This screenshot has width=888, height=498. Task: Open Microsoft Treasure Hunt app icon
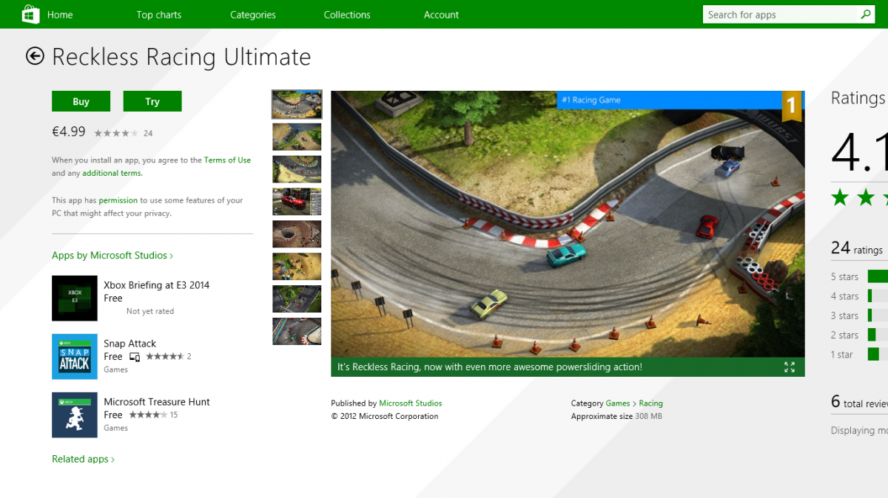click(75, 415)
